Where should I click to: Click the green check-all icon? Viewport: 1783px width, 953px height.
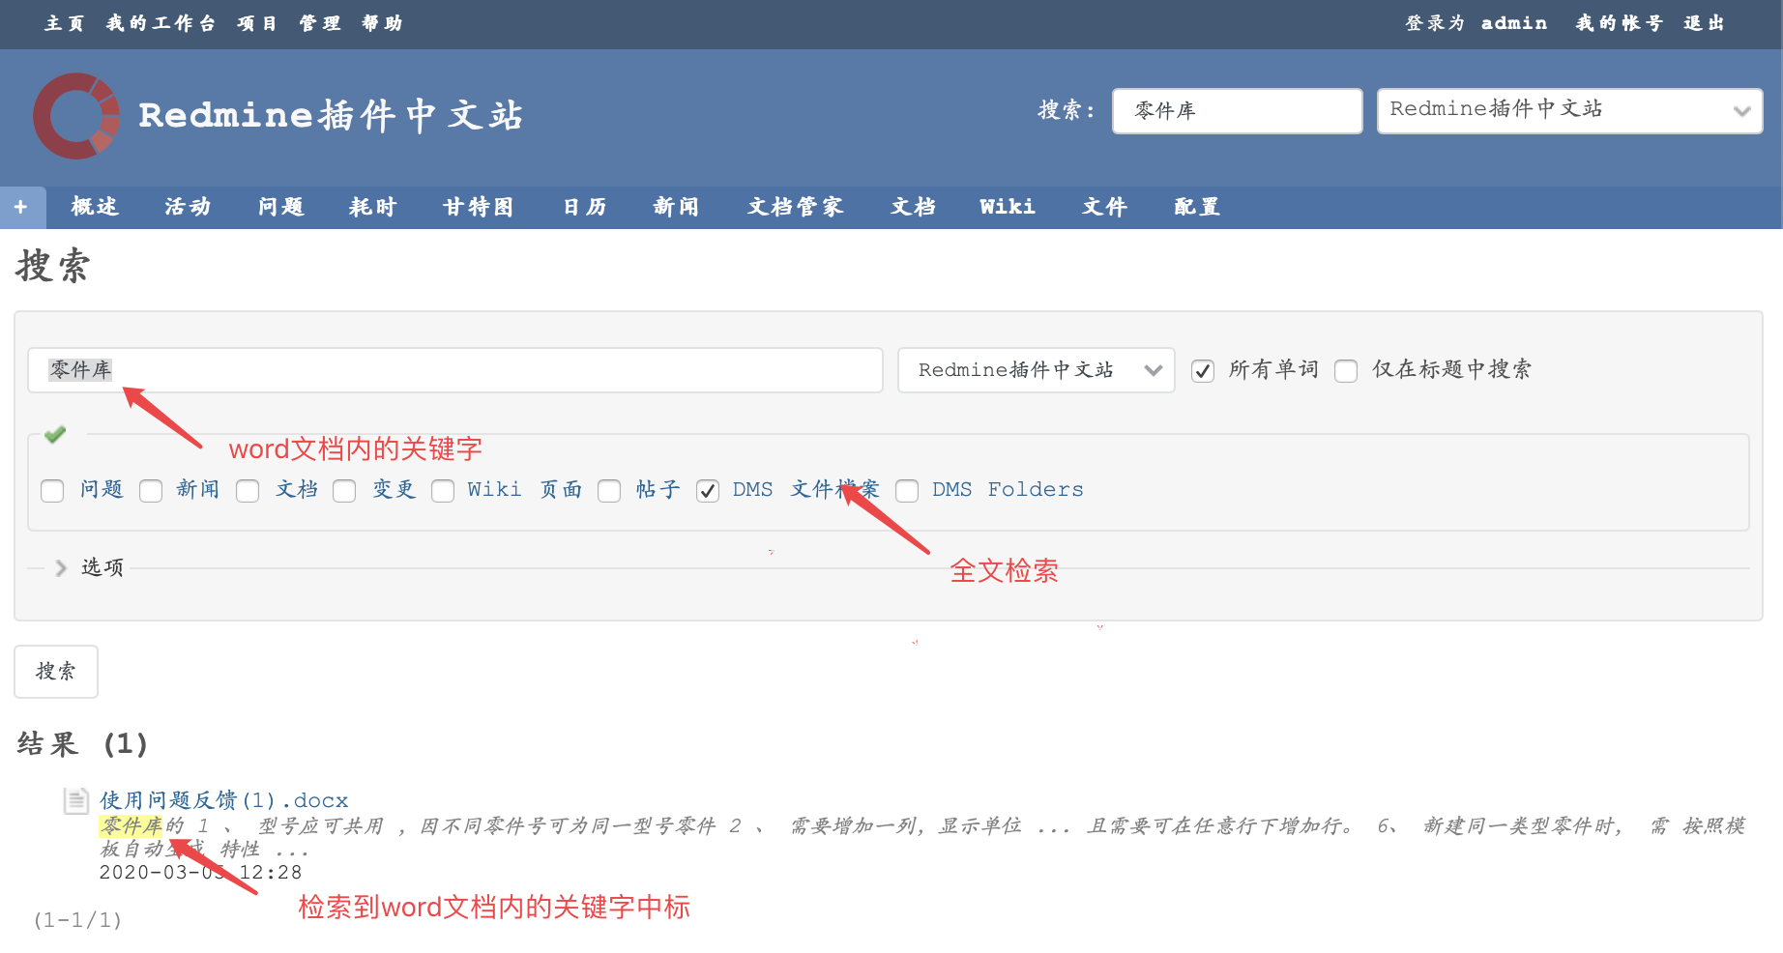55,434
